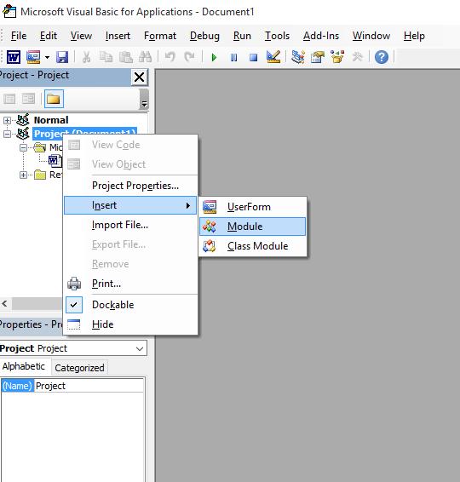Choose Project Properties... in context menu
Screen dimensions: 460x482
click(x=130, y=186)
